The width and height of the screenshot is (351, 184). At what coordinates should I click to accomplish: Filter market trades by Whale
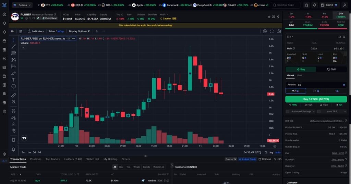pyautogui.click(x=136, y=167)
